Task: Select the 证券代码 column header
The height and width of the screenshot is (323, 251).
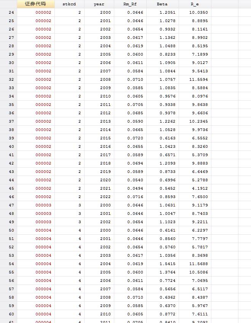Action: 36,4
